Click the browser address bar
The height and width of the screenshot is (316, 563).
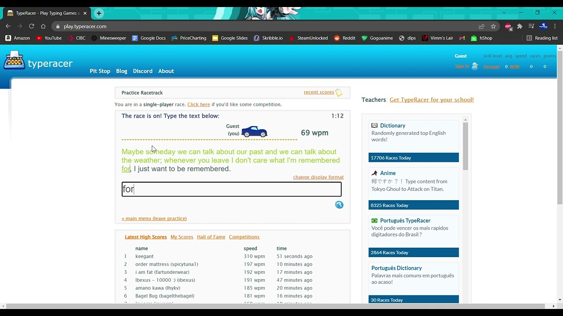coord(264,26)
